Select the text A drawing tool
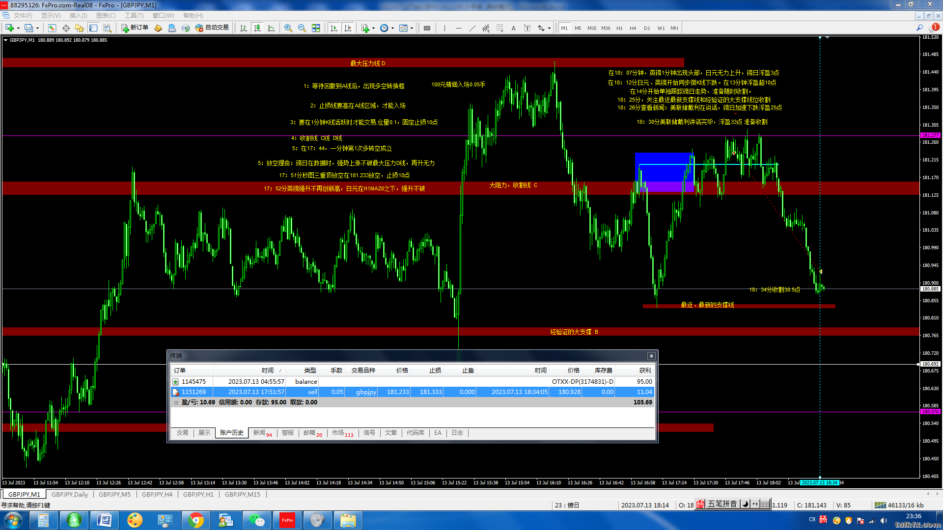This screenshot has width=943, height=530. 514,28
